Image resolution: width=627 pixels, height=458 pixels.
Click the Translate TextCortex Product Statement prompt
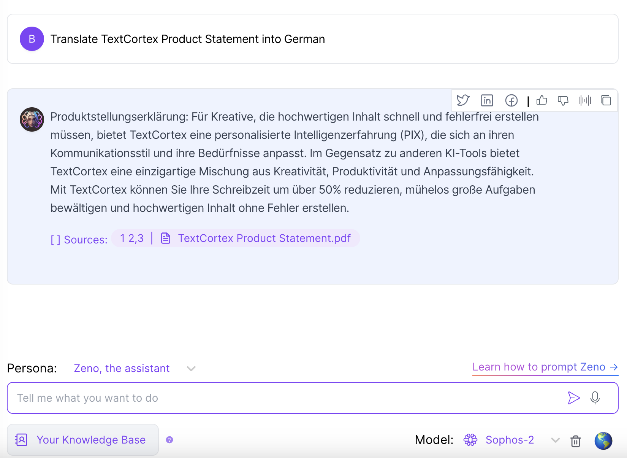pos(188,39)
